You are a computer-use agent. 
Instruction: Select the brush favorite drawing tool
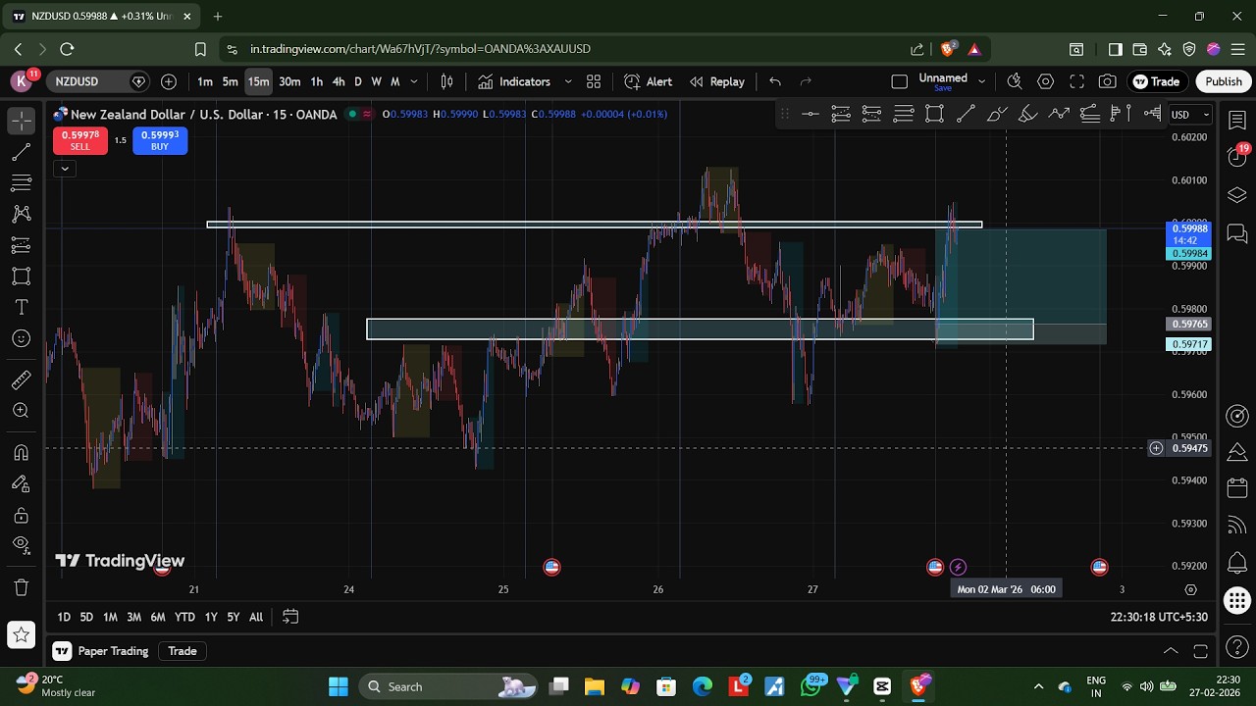tap(997, 115)
